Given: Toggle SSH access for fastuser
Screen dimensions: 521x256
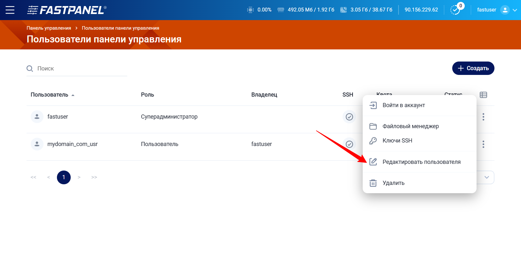Looking at the screenshot, I should click(349, 117).
